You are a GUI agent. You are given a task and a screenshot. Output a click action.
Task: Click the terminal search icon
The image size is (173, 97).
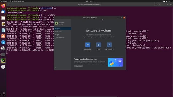[x=156, y=5]
